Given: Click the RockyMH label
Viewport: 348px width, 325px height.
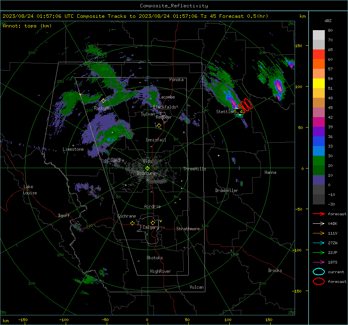Looking at the screenshot, I should click(x=102, y=108).
